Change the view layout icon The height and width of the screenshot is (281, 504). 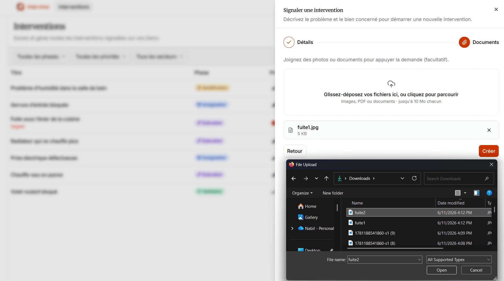[458, 193]
